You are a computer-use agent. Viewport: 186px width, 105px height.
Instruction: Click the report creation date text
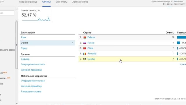click(170, 99)
